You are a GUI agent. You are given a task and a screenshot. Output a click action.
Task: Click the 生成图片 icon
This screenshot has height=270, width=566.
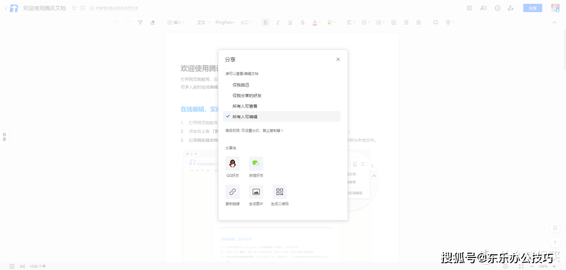pyautogui.click(x=256, y=192)
